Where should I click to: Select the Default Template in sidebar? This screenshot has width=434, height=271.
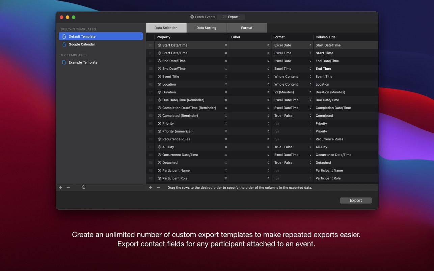click(x=101, y=36)
